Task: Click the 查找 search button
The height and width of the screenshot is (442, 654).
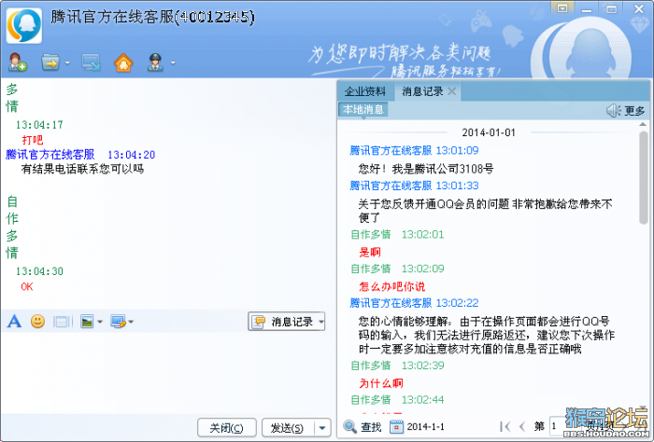Action: 363,426
